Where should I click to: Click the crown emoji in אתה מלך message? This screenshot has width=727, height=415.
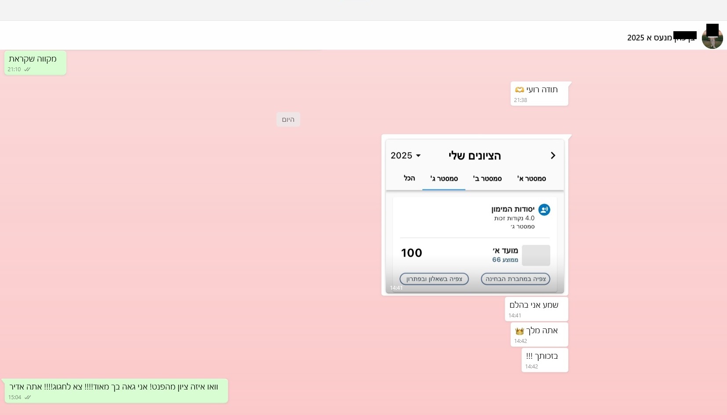coord(520,331)
